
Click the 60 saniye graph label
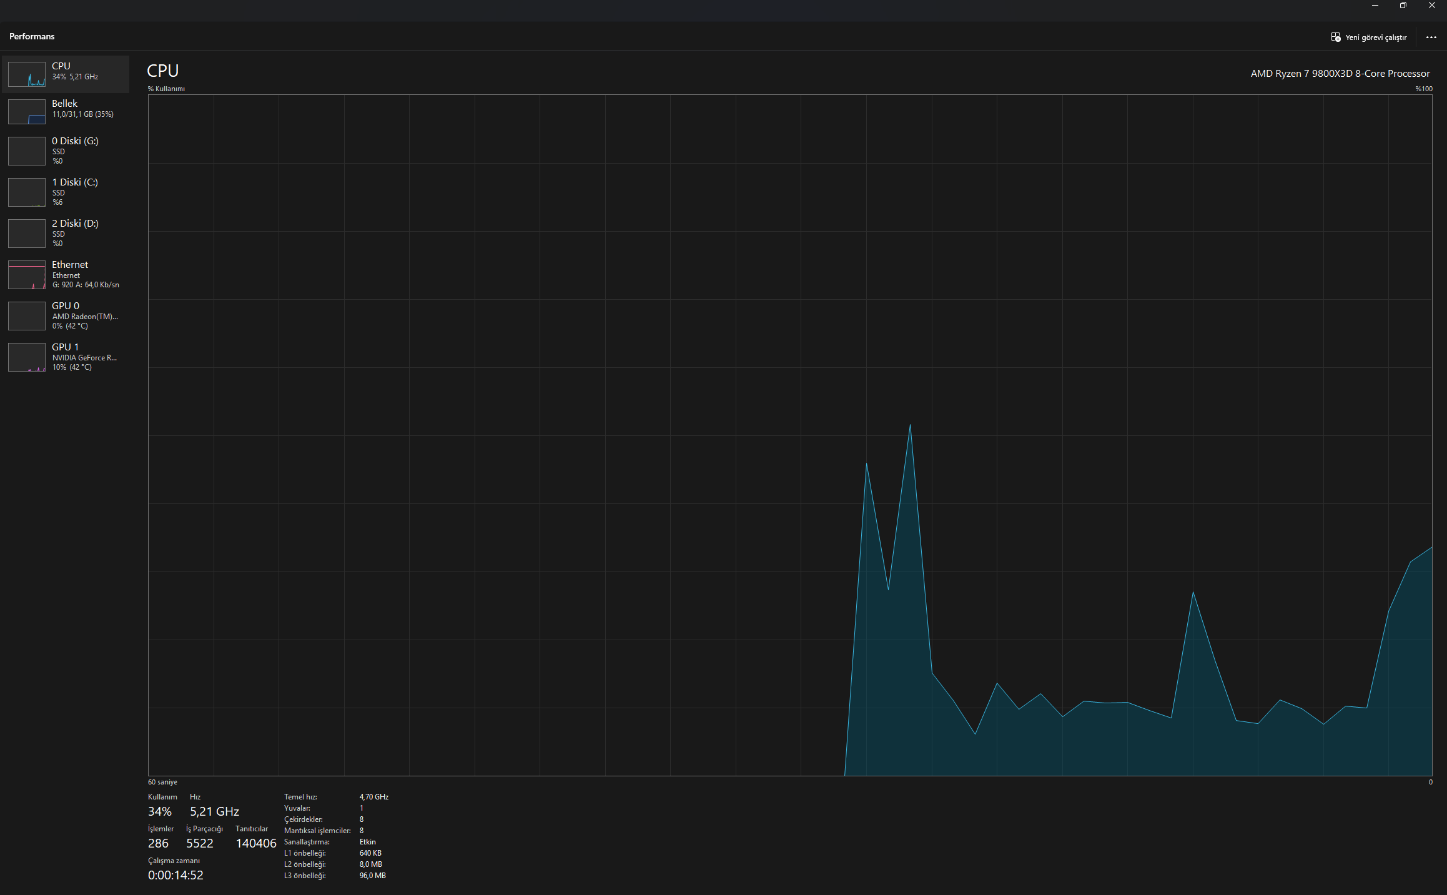coord(162,782)
